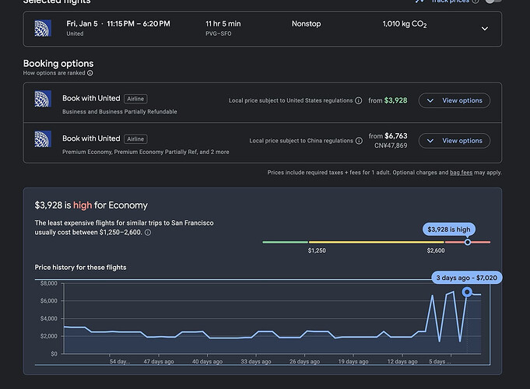Click United logo in the $3,928 booking option
530x389 pixels.
pyautogui.click(x=44, y=100)
